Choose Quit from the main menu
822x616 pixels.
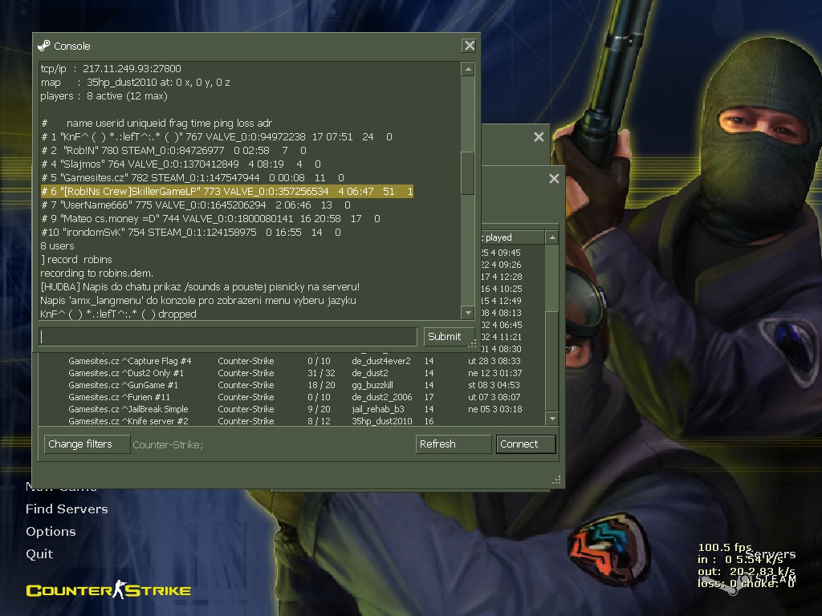(x=39, y=554)
